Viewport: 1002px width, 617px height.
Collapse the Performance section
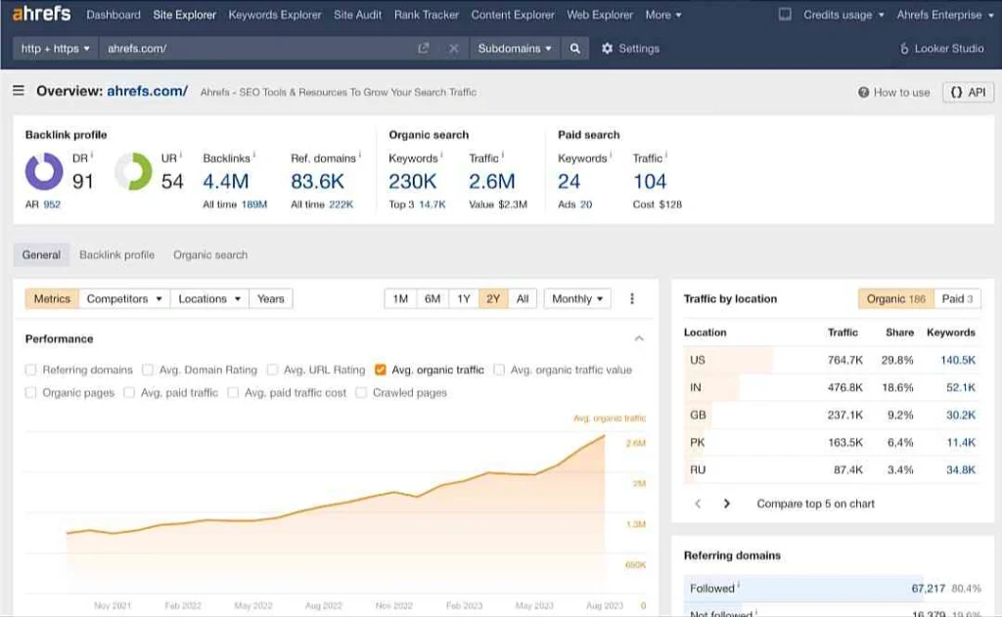pos(639,338)
